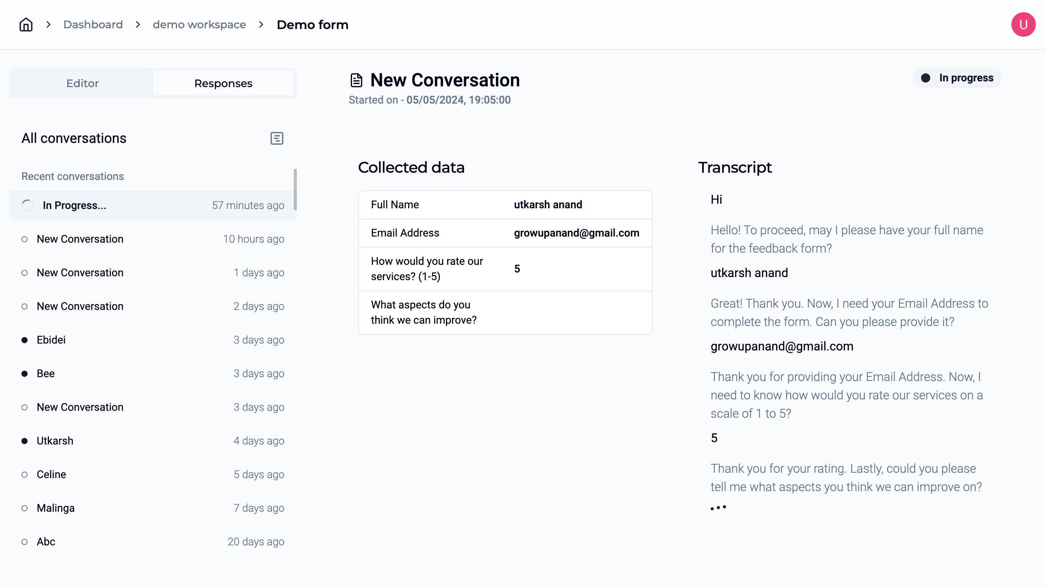
Task: Expand the Dashboard breadcrumb dropdown
Action: point(93,24)
